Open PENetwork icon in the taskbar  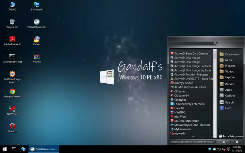click(23, 149)
